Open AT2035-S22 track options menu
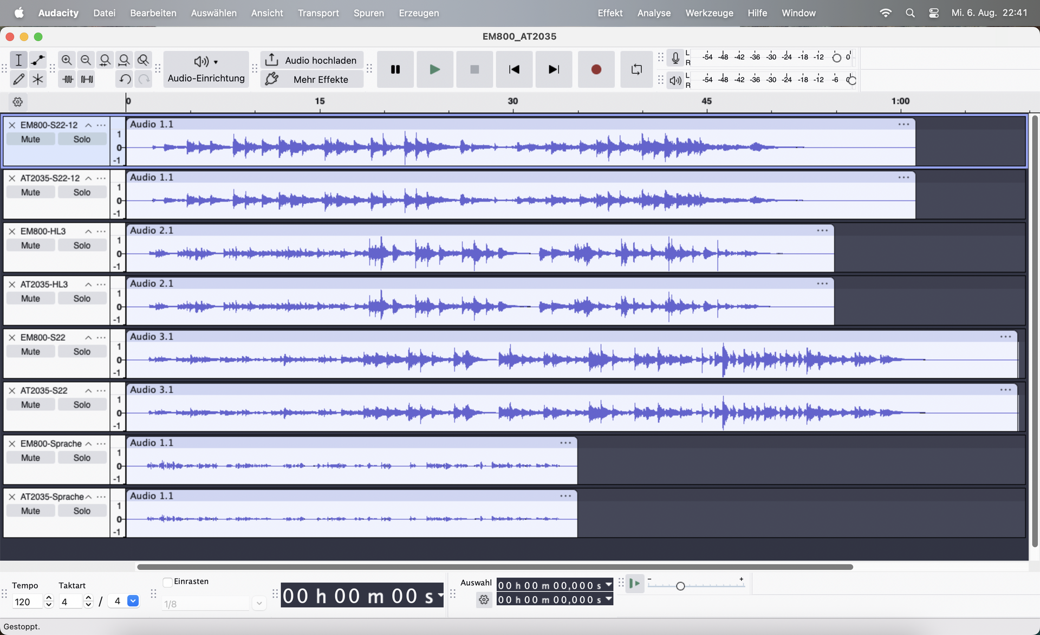The image size is (1040, 635). click(x=101, y=391)
